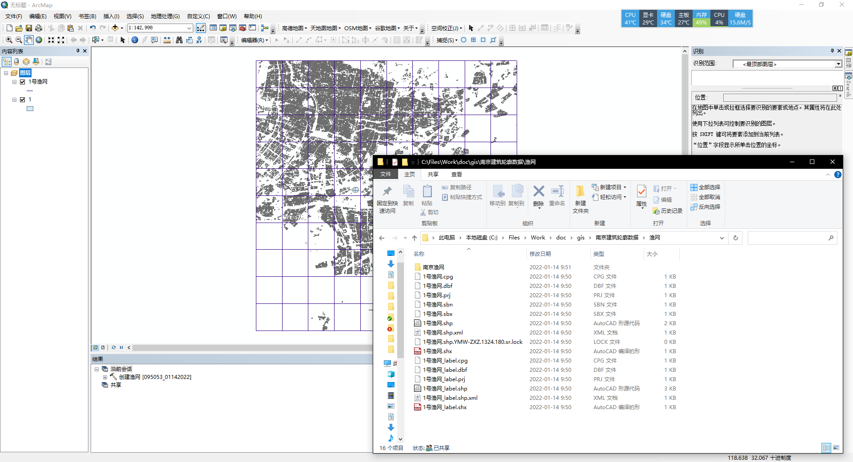
Task: Toggle visibility of layer 1号渔网
Action: coord(22,82)
